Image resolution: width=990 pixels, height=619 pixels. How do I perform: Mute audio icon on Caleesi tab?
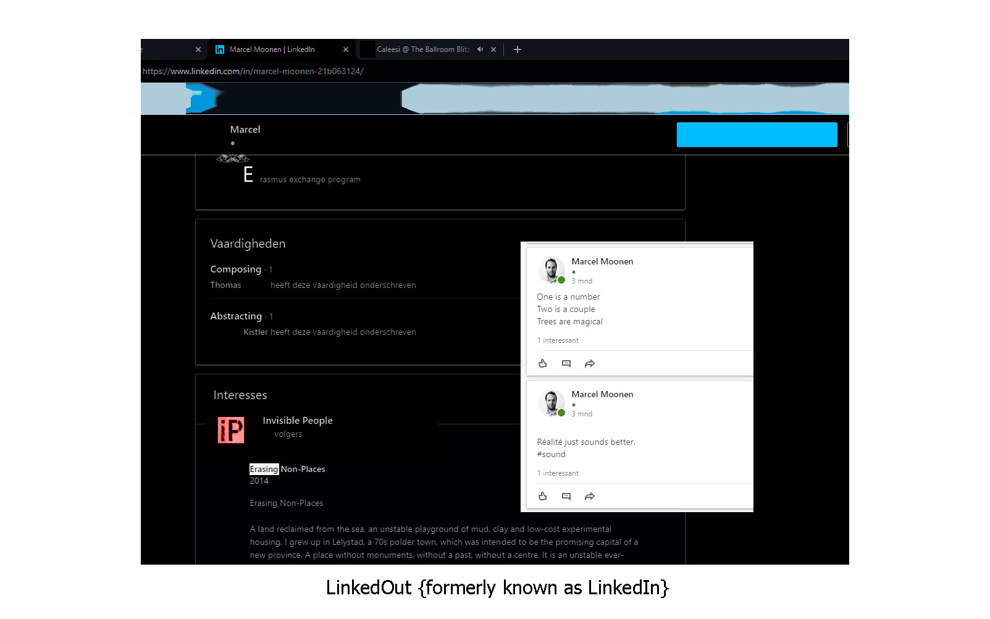[x=480, y=49]
